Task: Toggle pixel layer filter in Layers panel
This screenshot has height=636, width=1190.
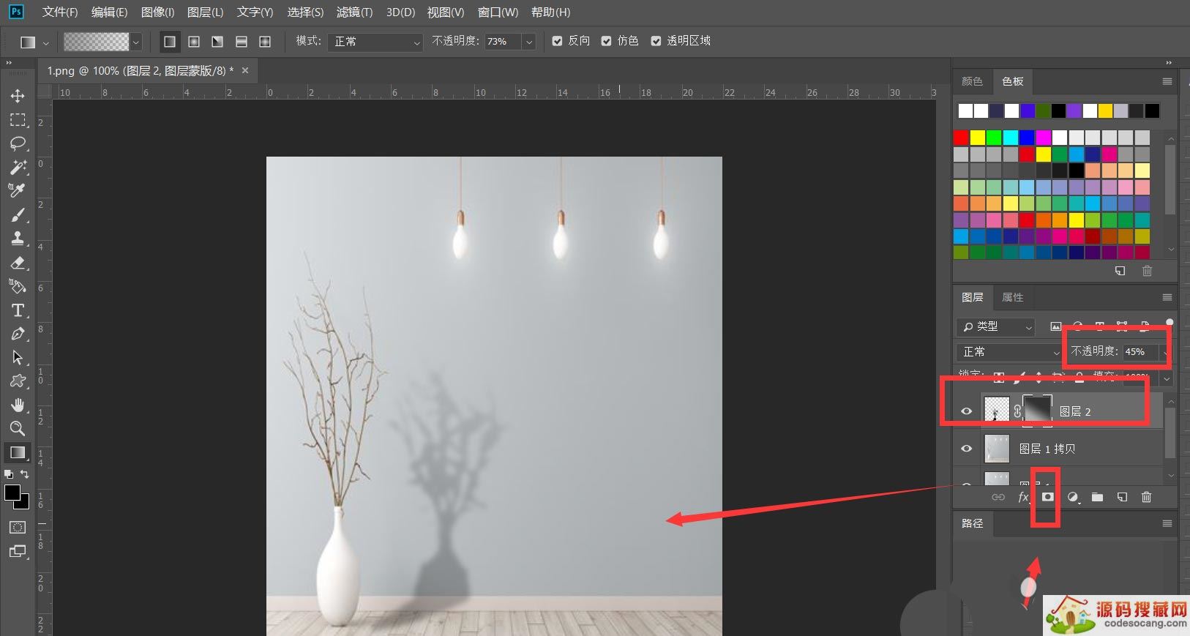Action: pyautogui.click(x=1055, y=326)
